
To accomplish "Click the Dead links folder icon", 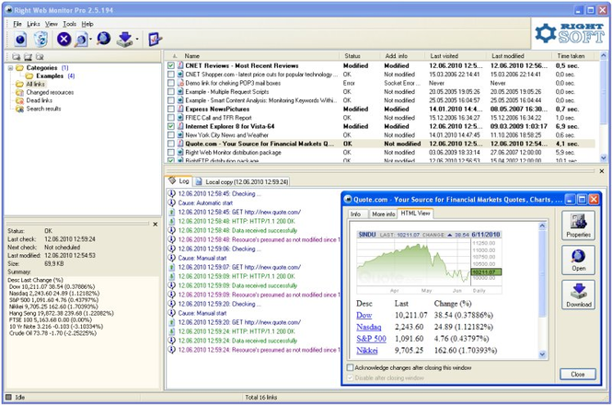I will point(19,100).
